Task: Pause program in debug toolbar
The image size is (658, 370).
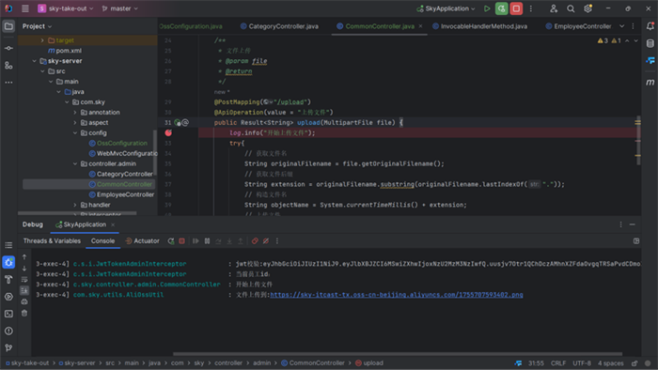Action: [x=207, y=241]
